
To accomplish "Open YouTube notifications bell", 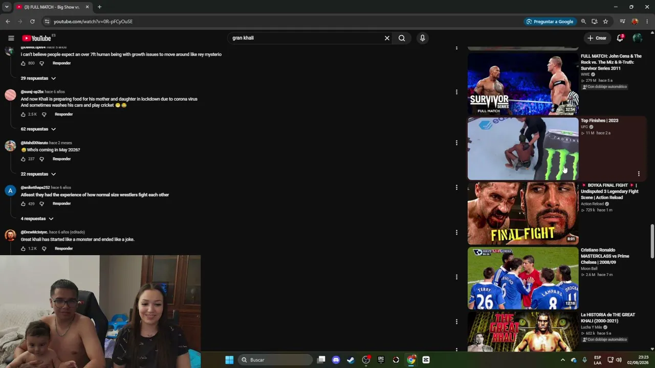I will point(620,38).
